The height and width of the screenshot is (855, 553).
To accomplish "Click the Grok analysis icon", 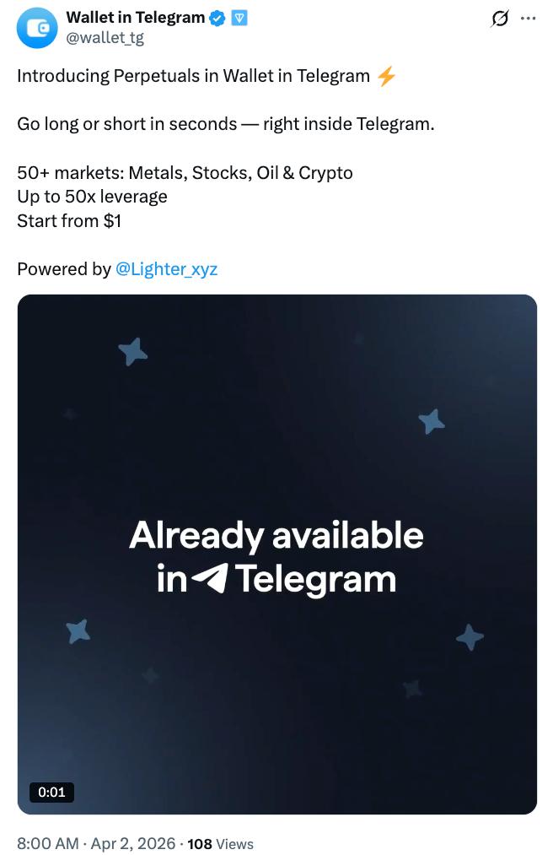I will tap(499, 19).
